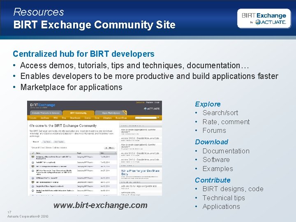Image resolution: width=296 pixels, height=222 pixels.
Task: Open Report Bugs in the orange navigation bar
Action: pos(121,118)
